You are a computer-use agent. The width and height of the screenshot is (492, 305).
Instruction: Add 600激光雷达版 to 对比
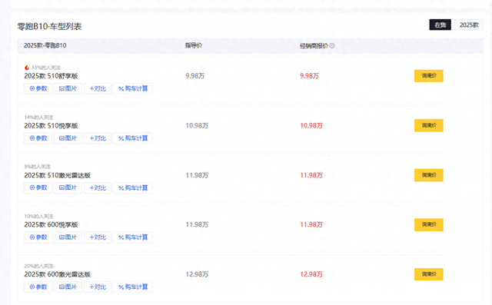coord(98,287)
